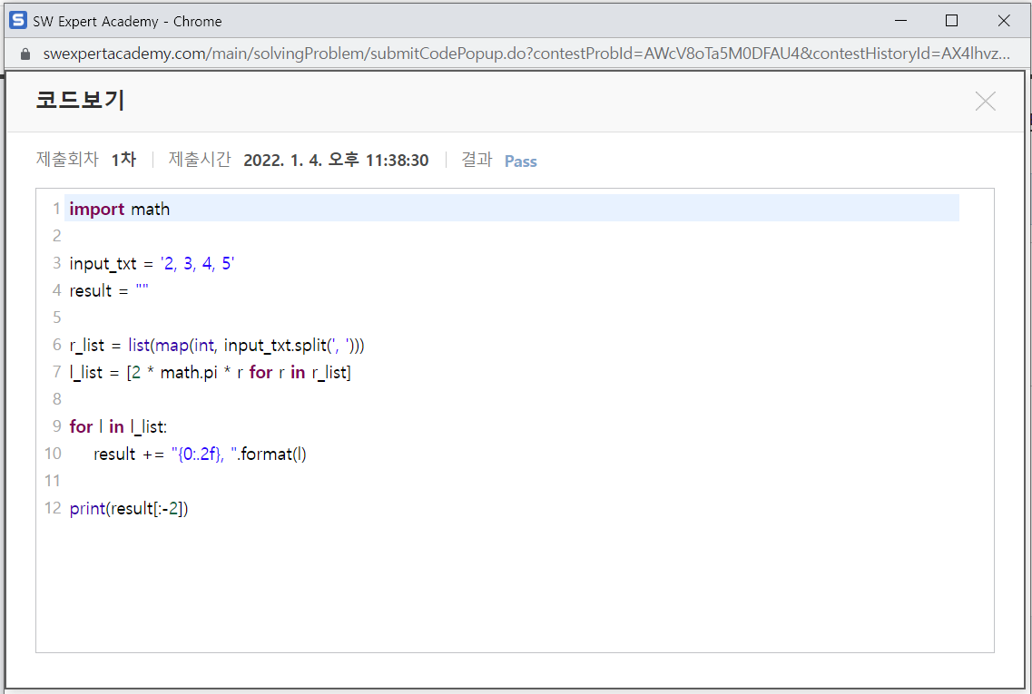Click the submission time 2022. 1. 4. 오후 11:38:30
The image size is (1032, 694).
(336, 161)
